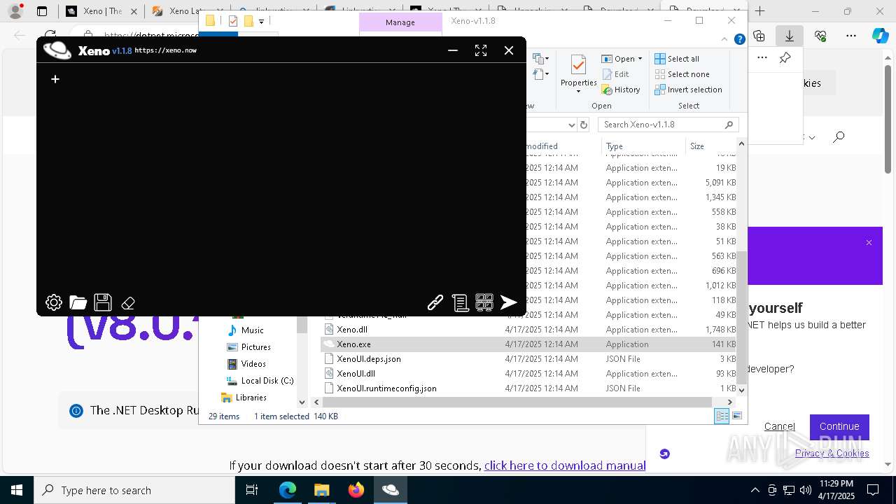Click the Search Xeno-v1.1.8 field
Screen dimensions: 896x504
coord(668,125)
